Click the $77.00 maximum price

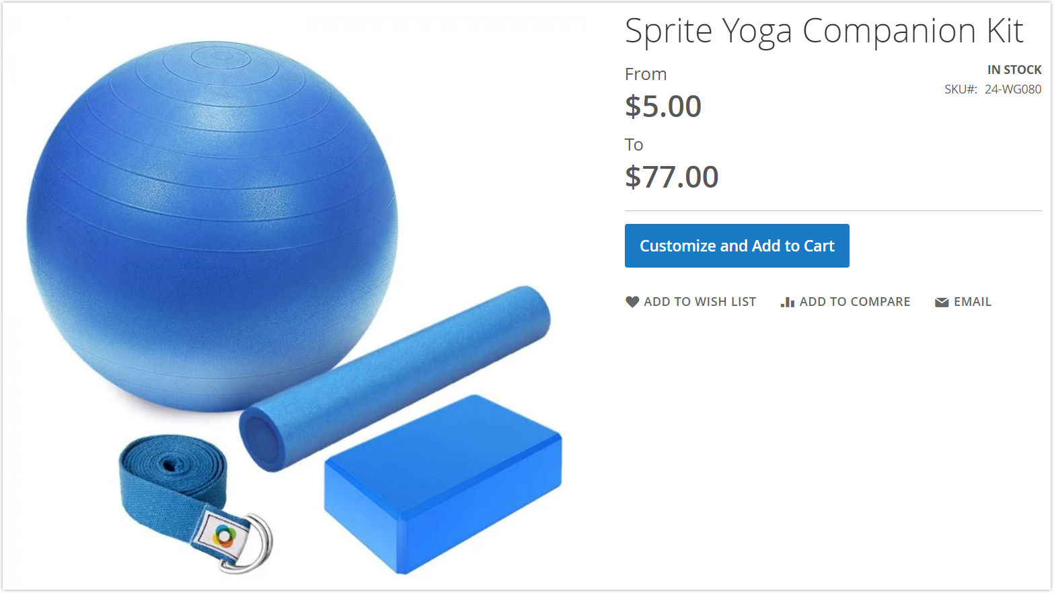click(672, 177)
